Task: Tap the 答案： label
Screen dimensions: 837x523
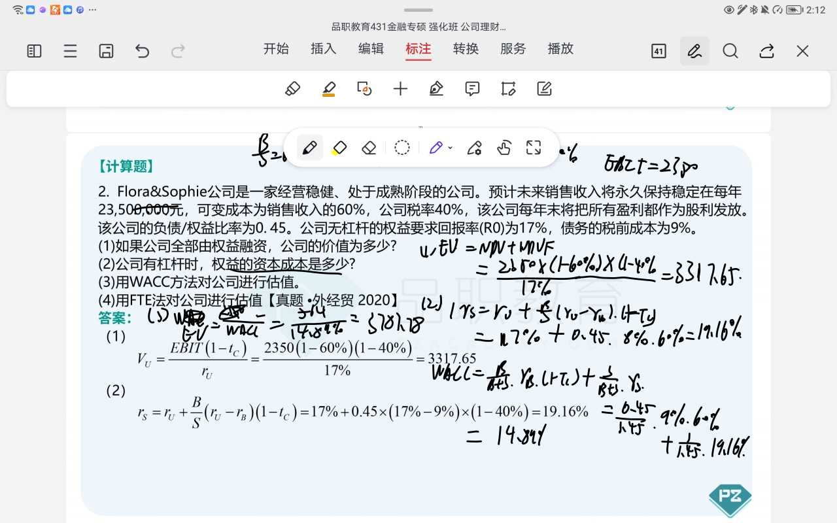Action: click(x=115, y=318)
